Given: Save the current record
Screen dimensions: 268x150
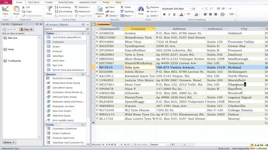Looking at the screenshot, I should (110, 11).
